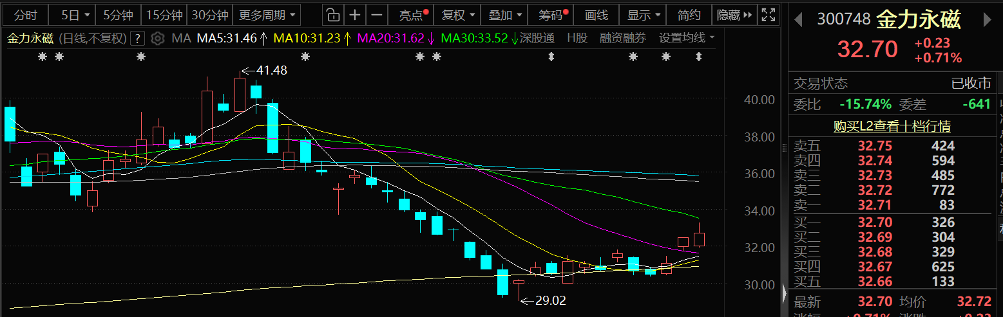Enter fullscreen with the expand icon
1003x317 pixels.
(x=768, y=15)
